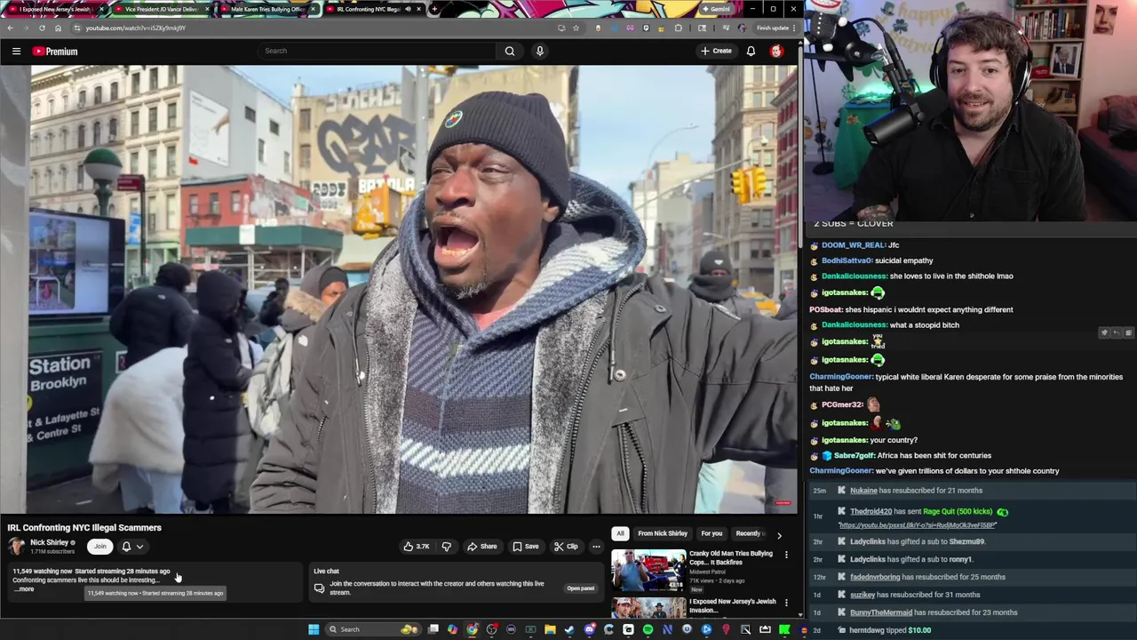The height and width of the screenshot is (640, 1137).
Task: Click Thedroid420's YouTube link in events
Action: click(x=917, y=525)
